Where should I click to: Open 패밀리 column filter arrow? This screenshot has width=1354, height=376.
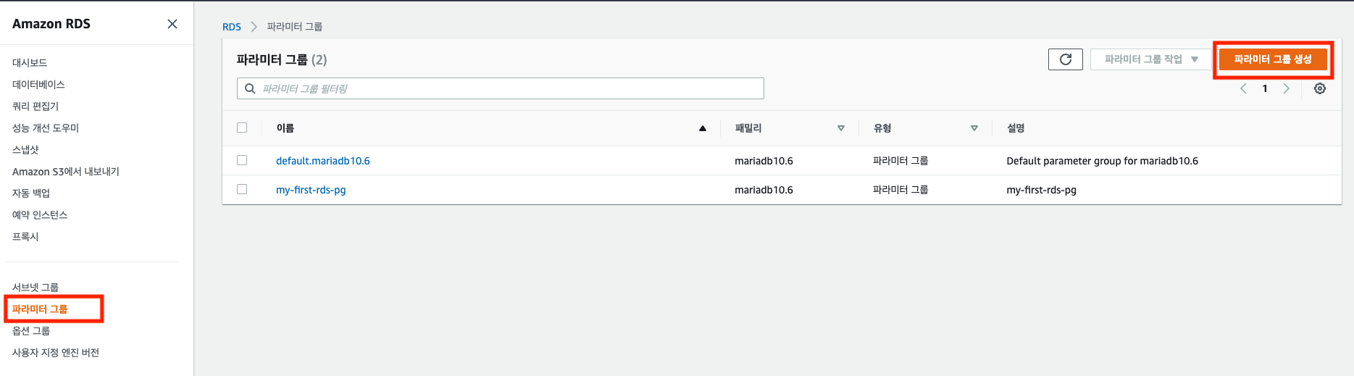(841, 128)
